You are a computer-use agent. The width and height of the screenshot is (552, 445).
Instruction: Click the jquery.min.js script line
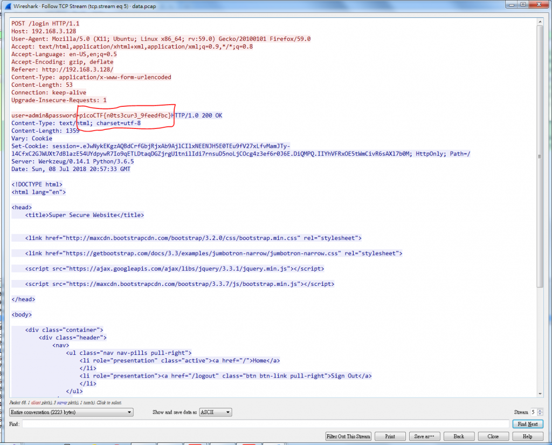tap(175, 269)
